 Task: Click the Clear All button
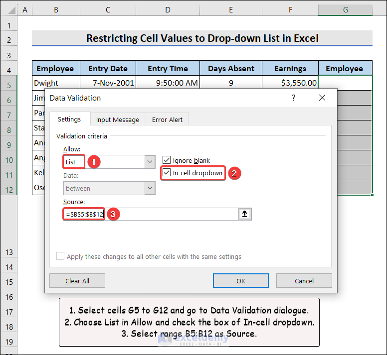[x=77, y=281]
